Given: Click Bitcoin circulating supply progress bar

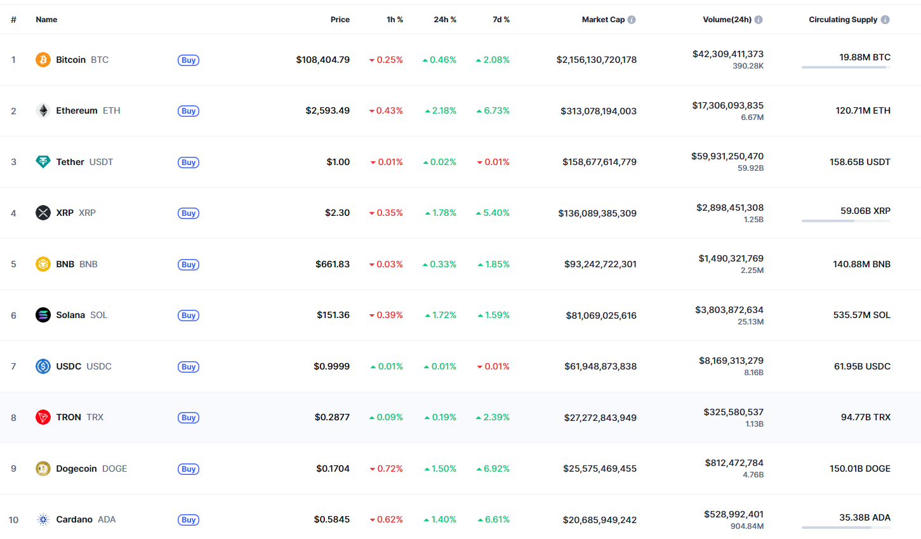Looking at the screenshot, I should (x=846, y=67).
